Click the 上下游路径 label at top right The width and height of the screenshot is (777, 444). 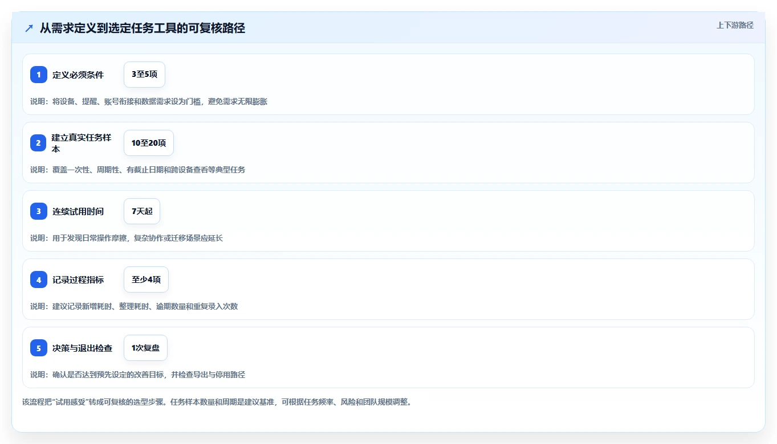tap(735, 25)
